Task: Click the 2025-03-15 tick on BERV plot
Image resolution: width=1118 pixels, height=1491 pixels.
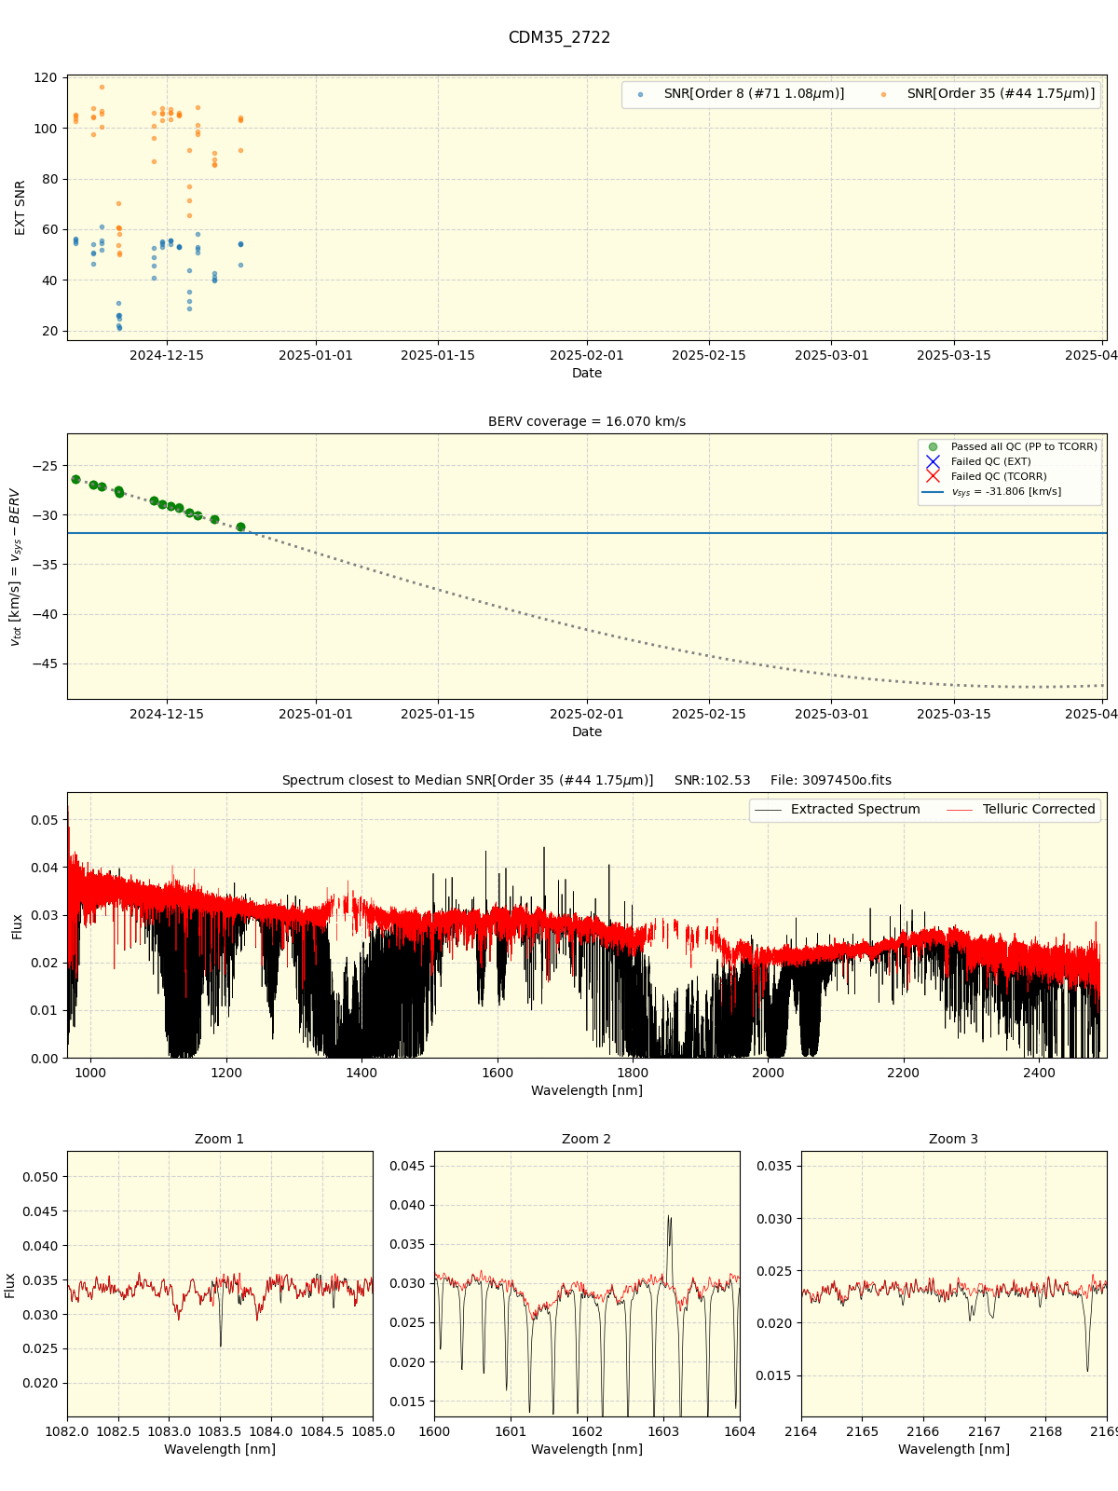Action: click(954, 714)
